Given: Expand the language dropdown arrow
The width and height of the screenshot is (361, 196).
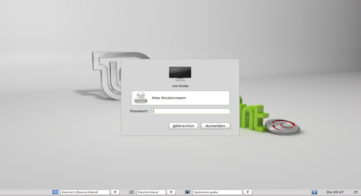Looking at the screenshot, I should click(x=115, y=192).
